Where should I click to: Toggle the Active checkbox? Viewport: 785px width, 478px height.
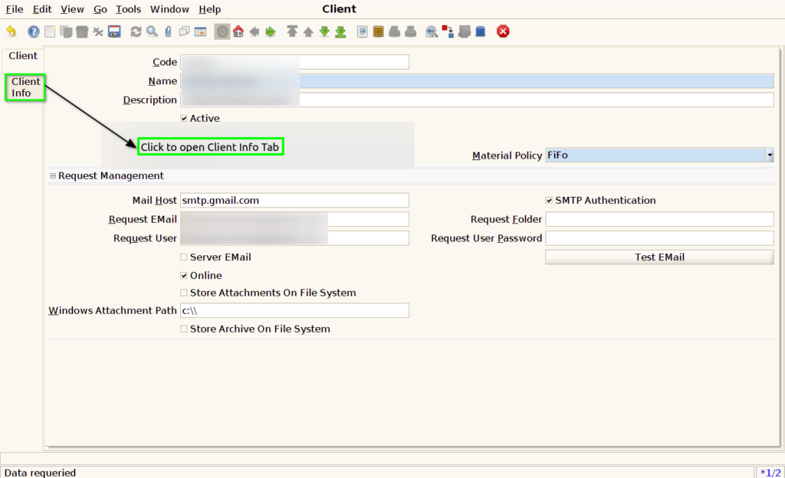point(184,119)
